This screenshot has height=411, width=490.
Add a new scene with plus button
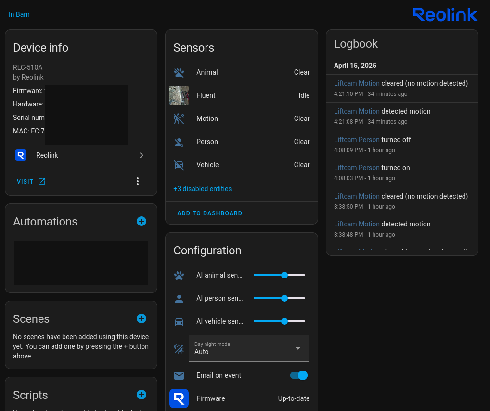[x=141, y=318]
